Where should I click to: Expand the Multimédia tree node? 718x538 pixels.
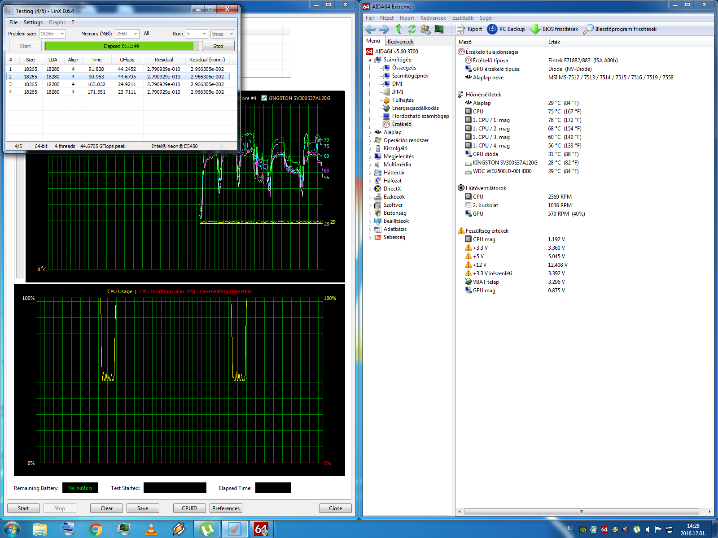(370, 165)
